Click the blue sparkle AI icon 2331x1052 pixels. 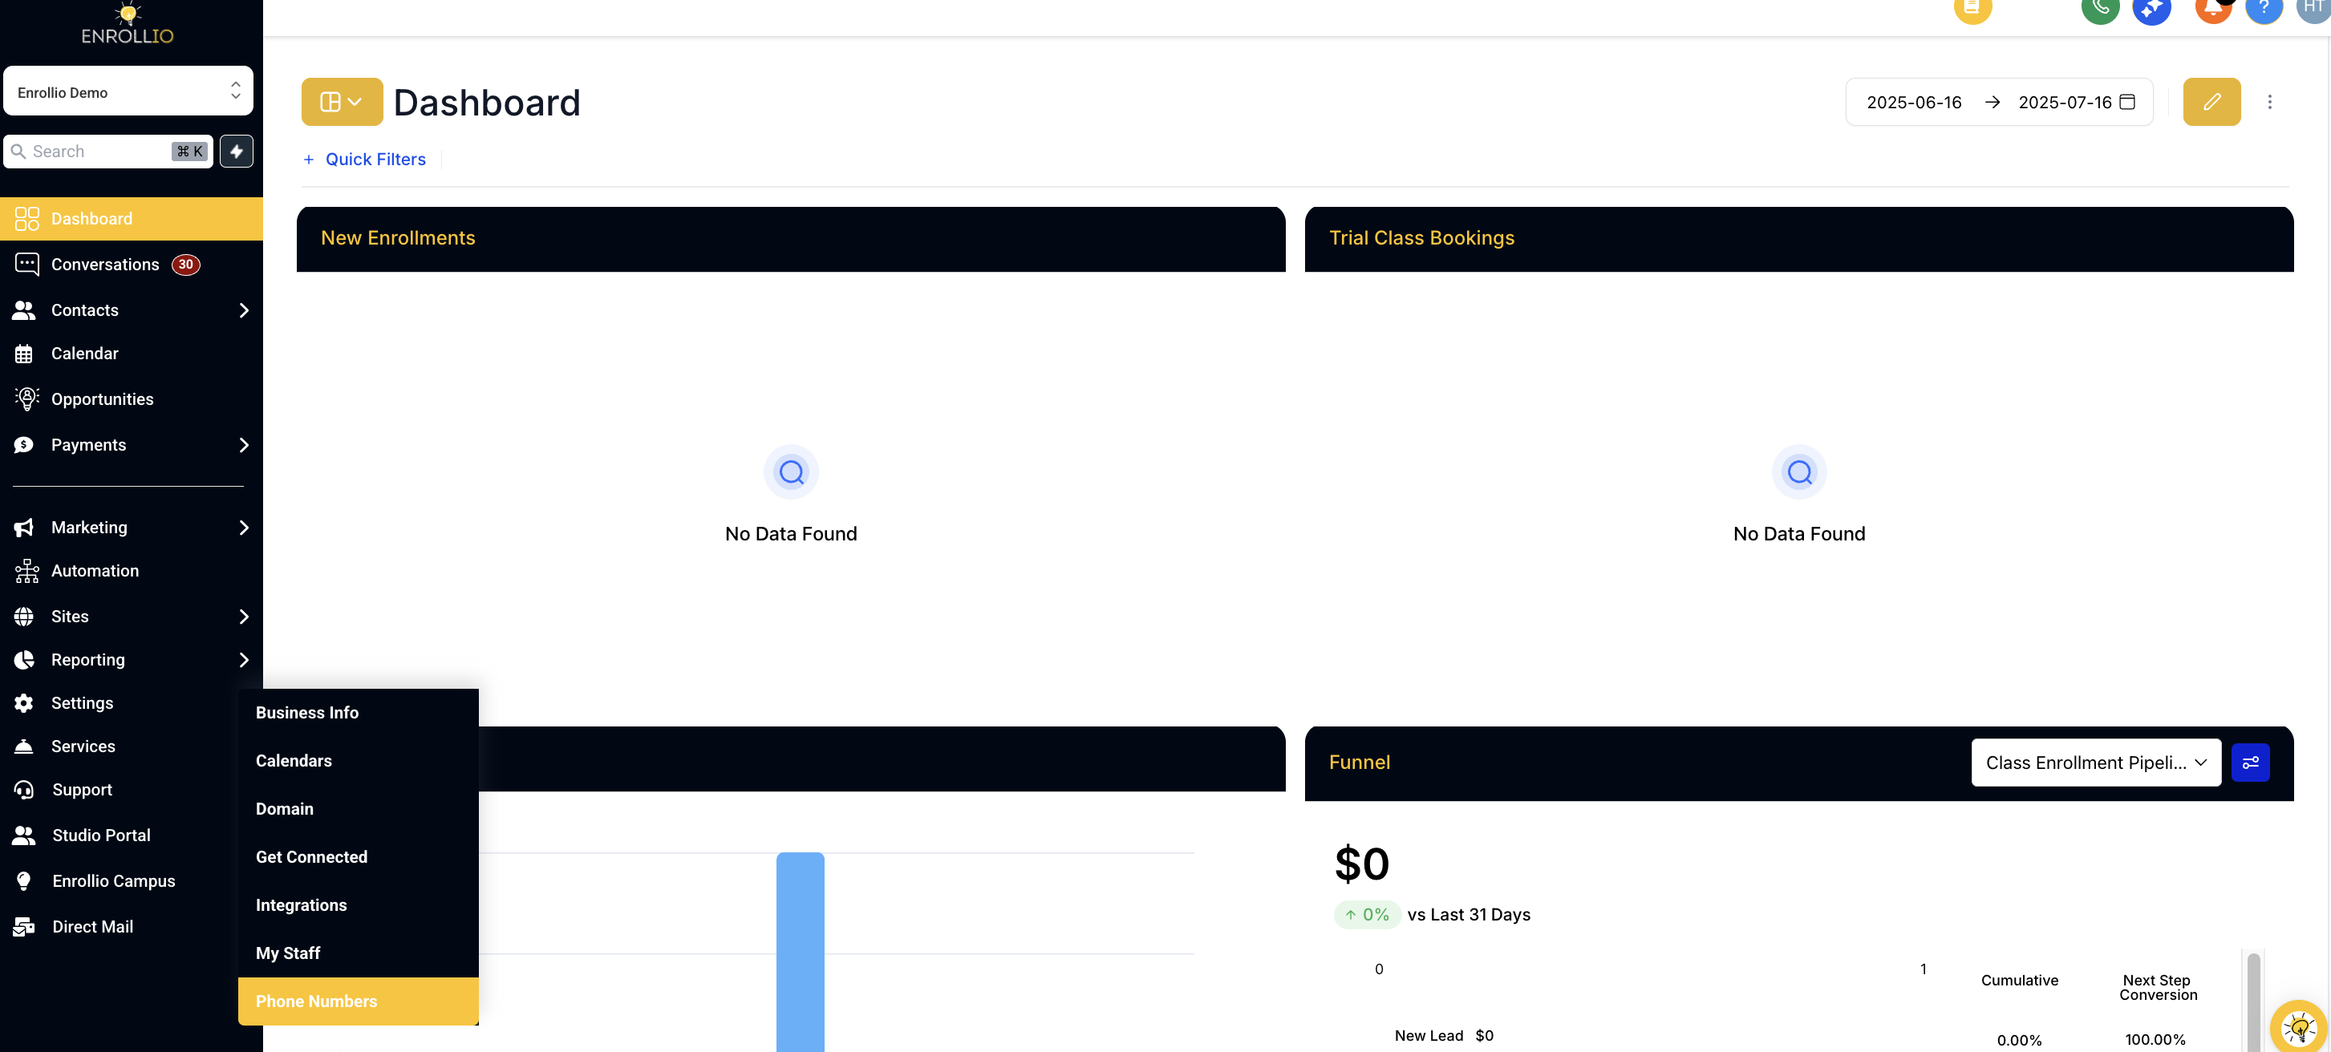point(2152,9)
